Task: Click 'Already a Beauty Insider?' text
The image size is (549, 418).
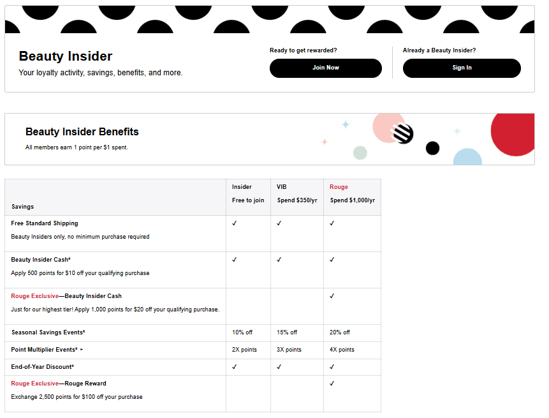Action: [439, 50]
